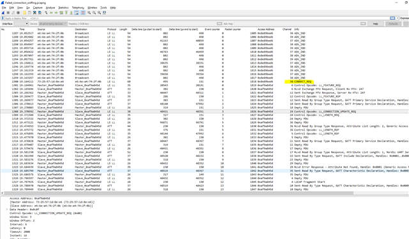409x239 pixels.
Task: Sort by the Protocol column header
Action: click(x=112, y=29)
